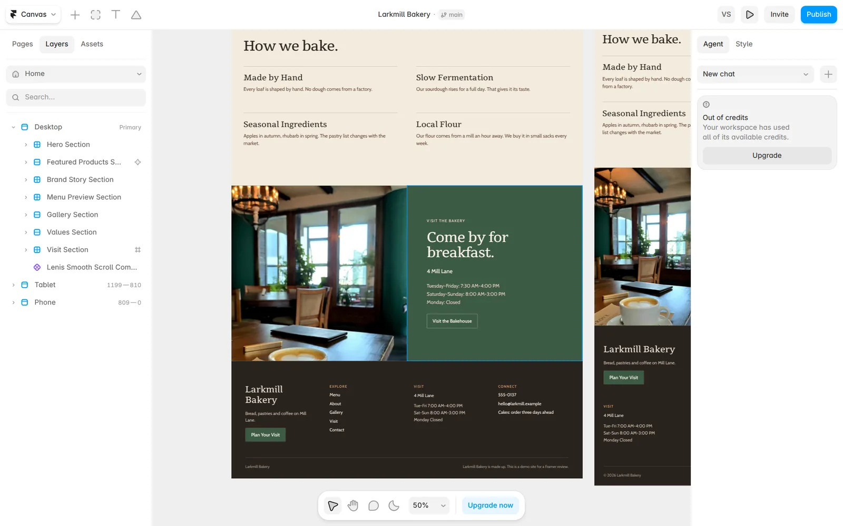Select the triangle shape tool in toolbar
The height and width of the screenshot is (526, 843).
coord(136,15)
